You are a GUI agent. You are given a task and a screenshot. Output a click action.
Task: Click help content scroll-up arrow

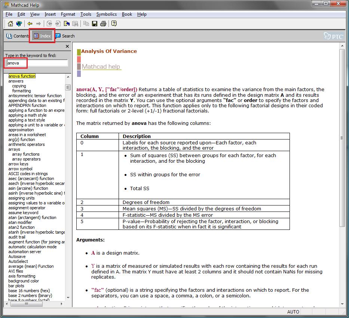342,46
